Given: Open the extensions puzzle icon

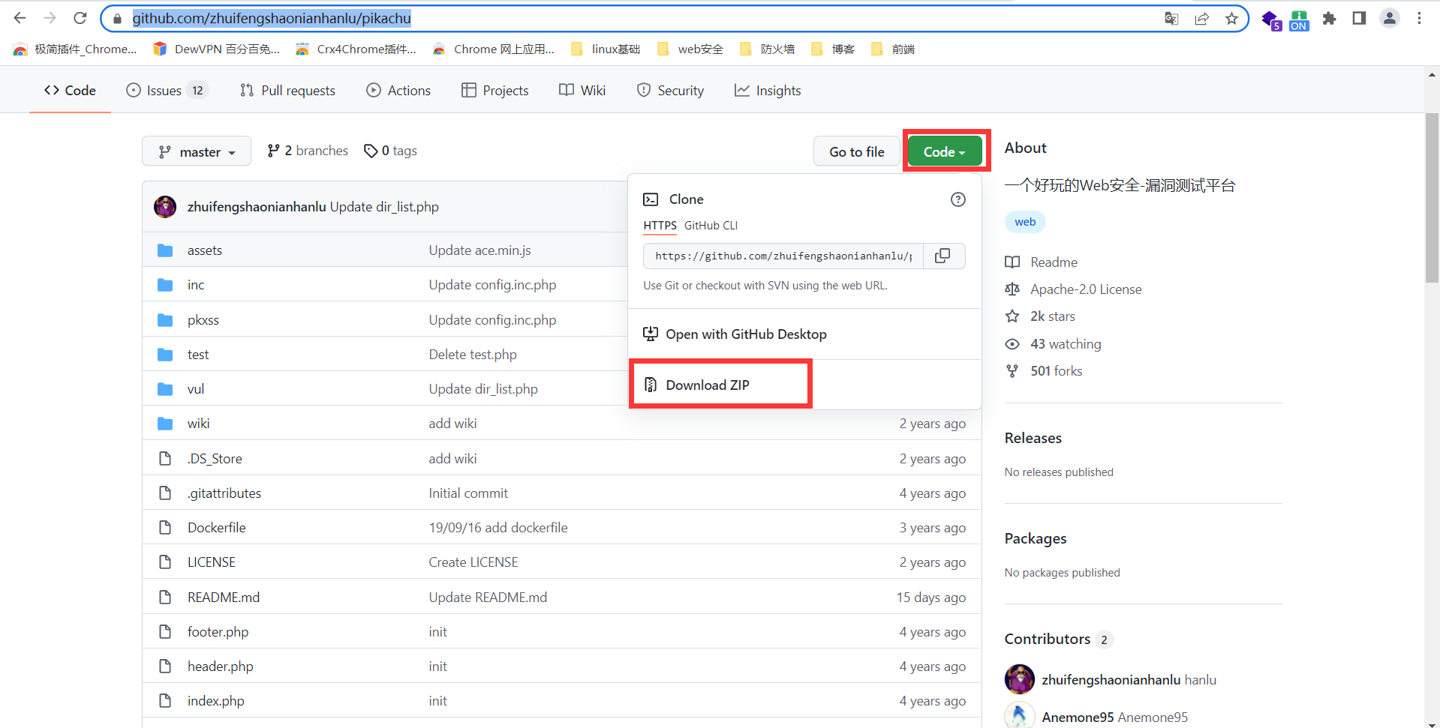Looking at the screenshot, I should (x=1330, y=18).
